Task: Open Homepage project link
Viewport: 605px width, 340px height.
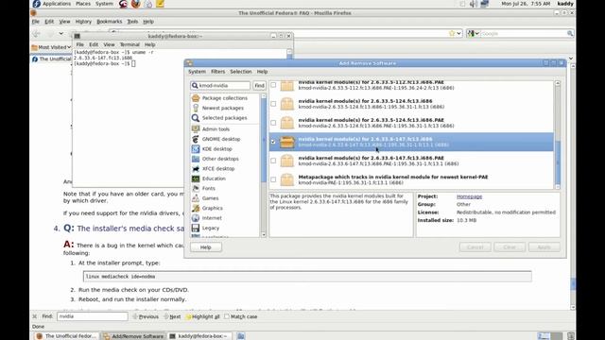Action: [x=469, y=196]
